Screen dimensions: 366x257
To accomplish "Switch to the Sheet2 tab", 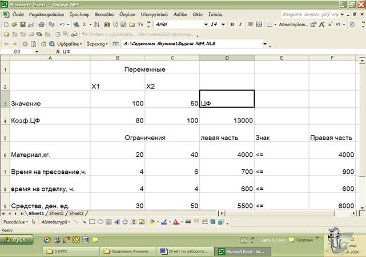I will (56, 213).
